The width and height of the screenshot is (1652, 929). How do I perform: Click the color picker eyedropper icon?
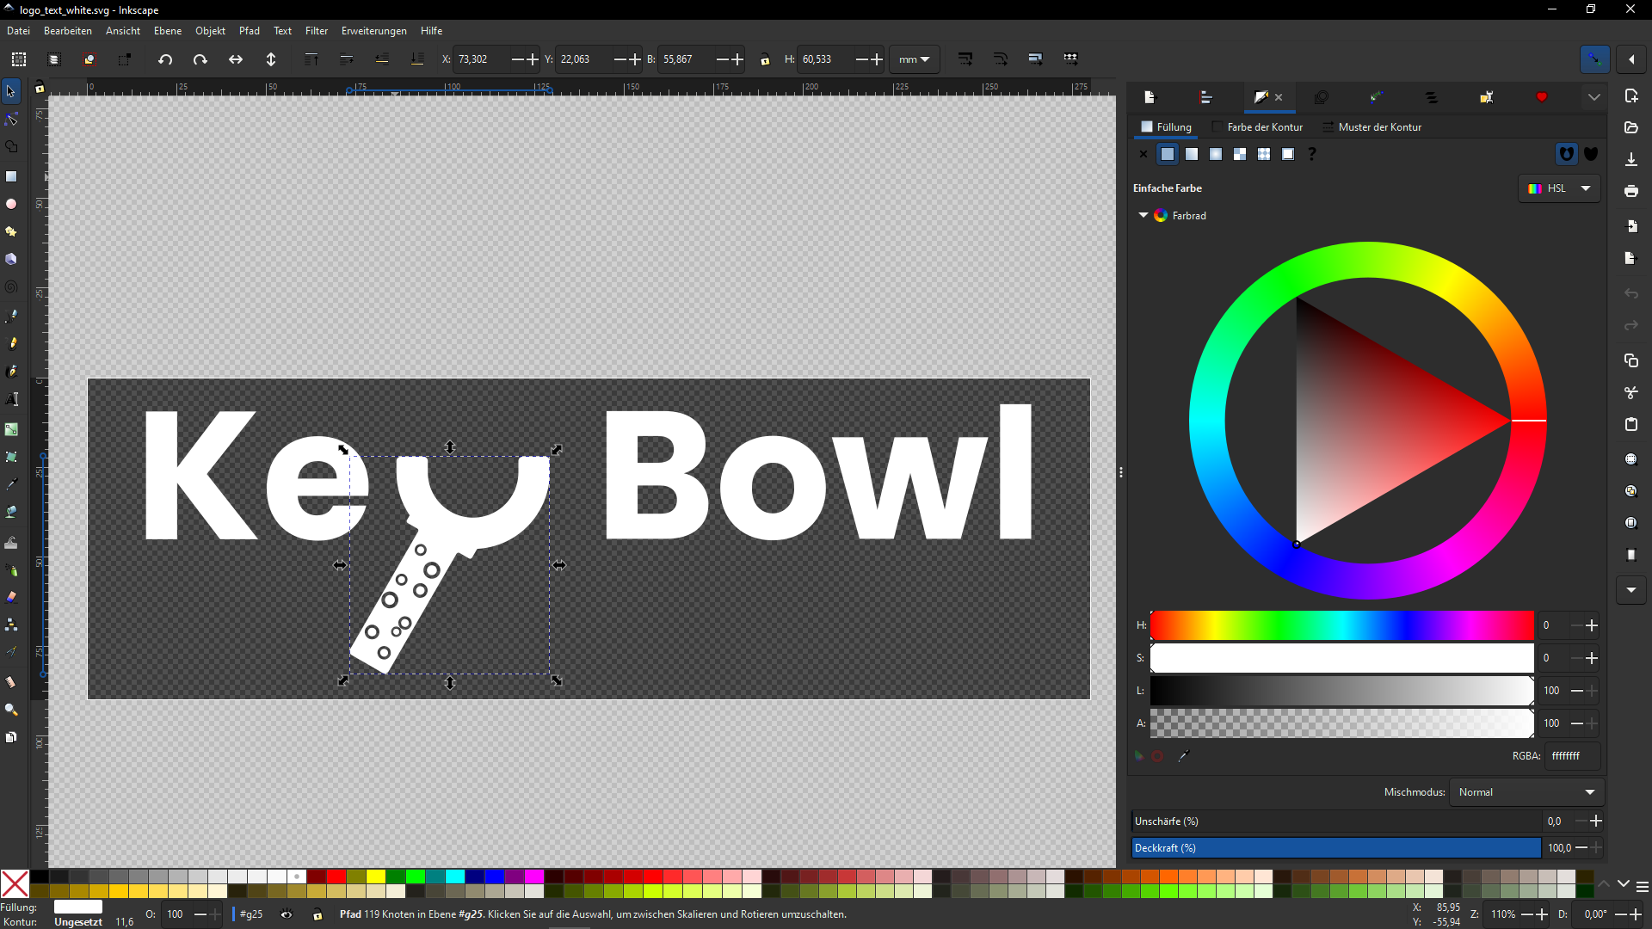pyautogui.click(x=1184, y=756)
